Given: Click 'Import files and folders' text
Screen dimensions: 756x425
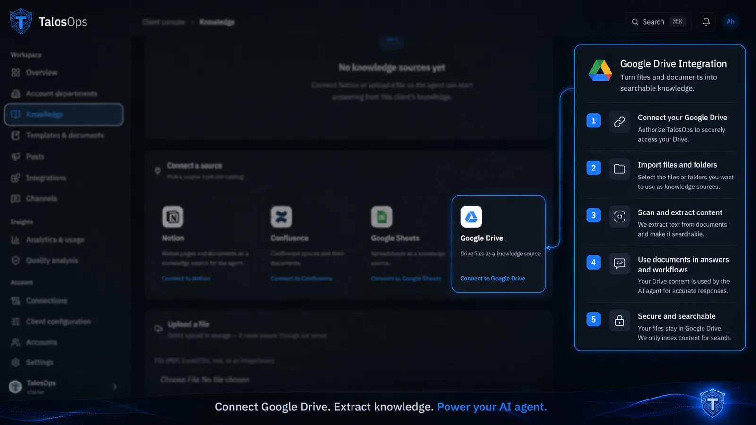Looking at the screenshot, I should click(x=677, y=165).
